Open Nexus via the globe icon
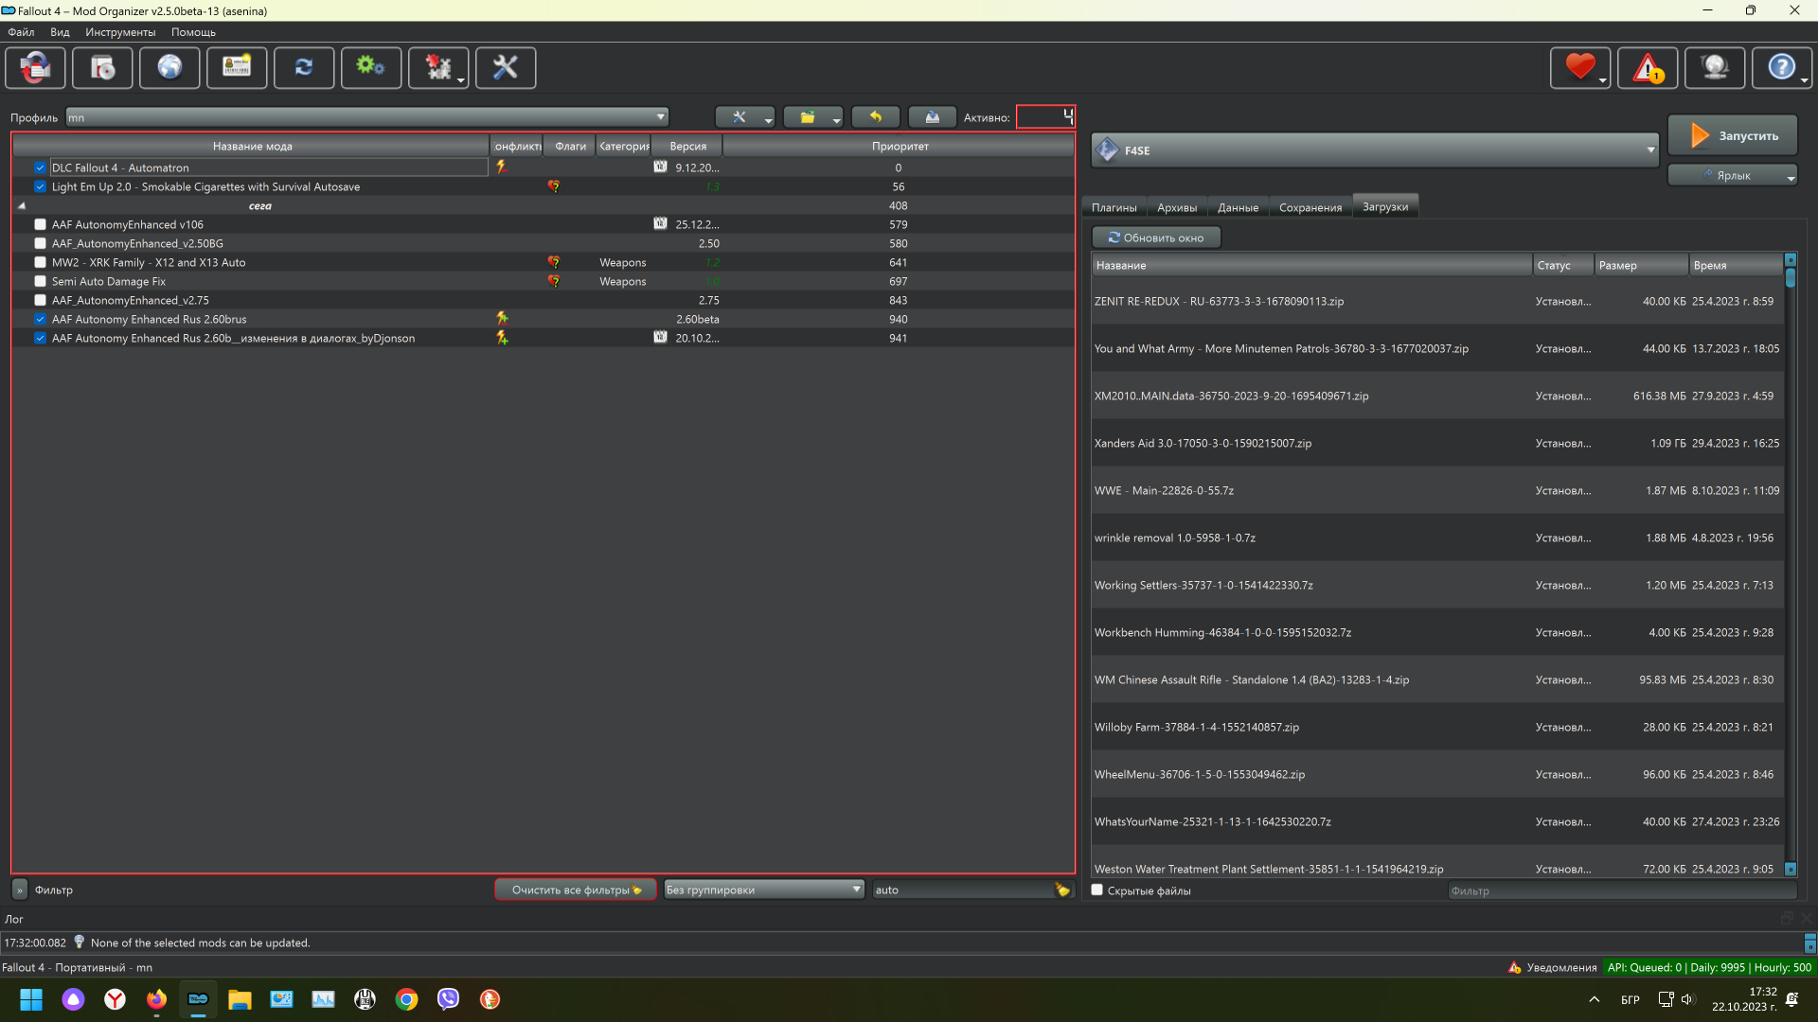The height and width of the screenshot is (1022, 1818). 169,68
